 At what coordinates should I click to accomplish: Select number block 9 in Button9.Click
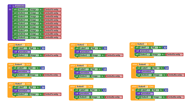[x=166, y=90]
